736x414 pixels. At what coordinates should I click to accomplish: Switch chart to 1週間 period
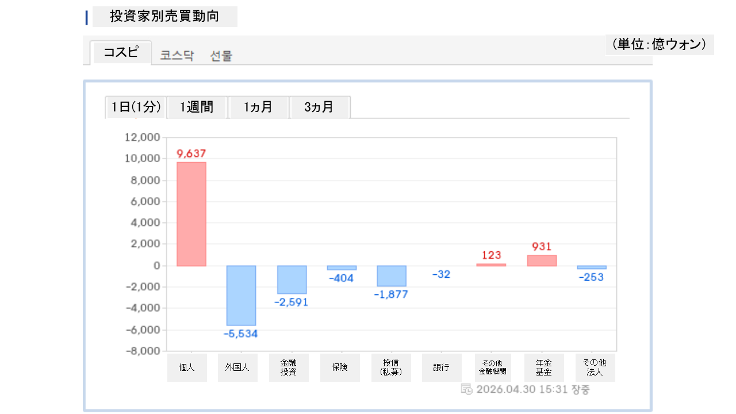pos(197,108)
